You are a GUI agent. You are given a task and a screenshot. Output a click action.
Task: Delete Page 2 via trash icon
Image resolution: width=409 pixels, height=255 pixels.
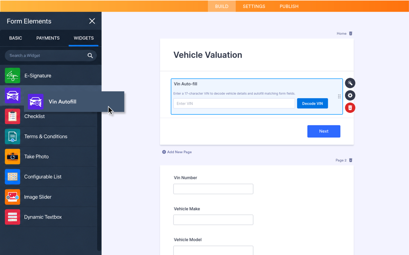351,160
